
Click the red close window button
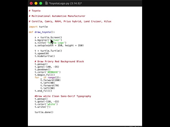coord(31,3)
